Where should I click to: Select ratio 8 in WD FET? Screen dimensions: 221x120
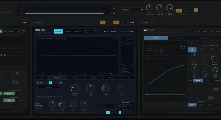[202, 50]
